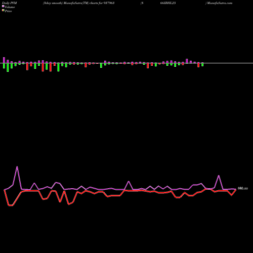
Task: Click the 'Price' legend label
Action: pyautogui.click(x=8, y=11)
